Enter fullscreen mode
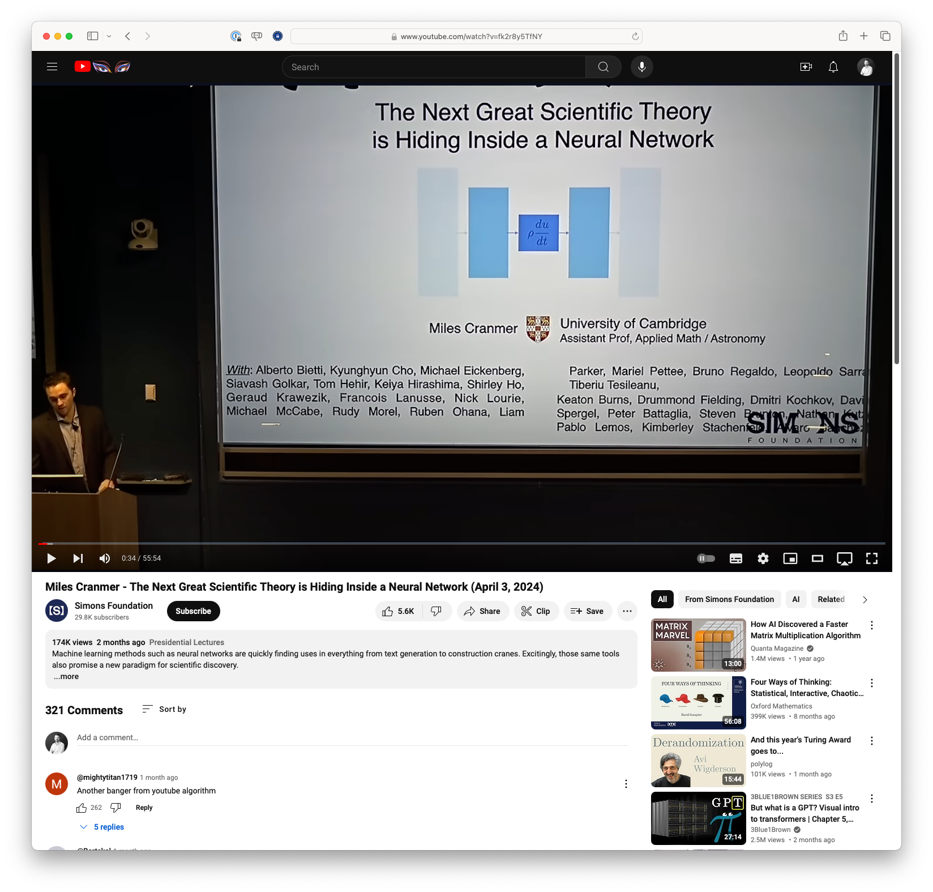 pyautogui.click(x=871, y=558)
